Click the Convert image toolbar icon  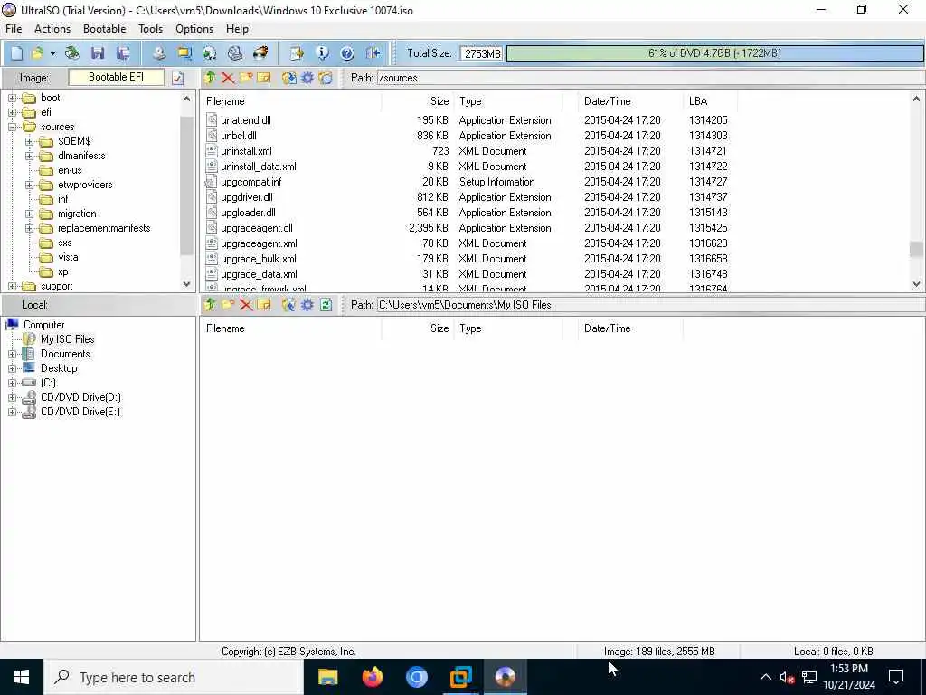click(210, 53)
